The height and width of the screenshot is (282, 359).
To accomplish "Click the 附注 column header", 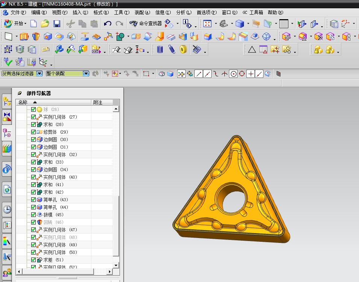I will [x=102, y=102].
